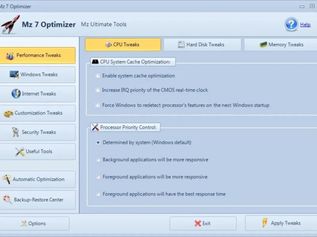Click the CPU System Cache Optimization header icon
The width and height of the screenshot is (317, 237).
pyautogui.click(x=95, y=62)
